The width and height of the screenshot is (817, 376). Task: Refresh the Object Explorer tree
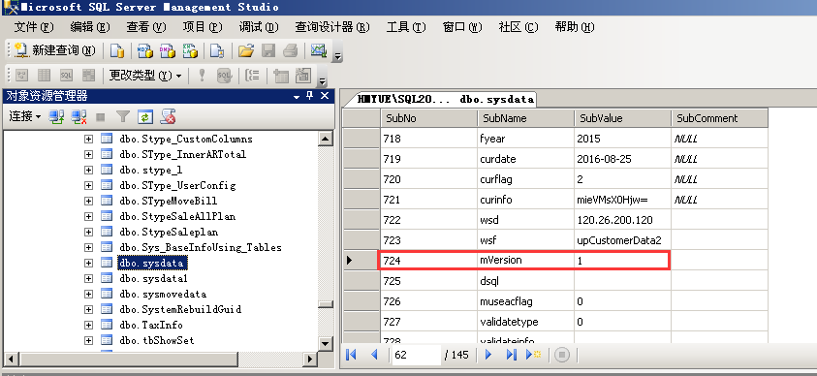point(144,116)
